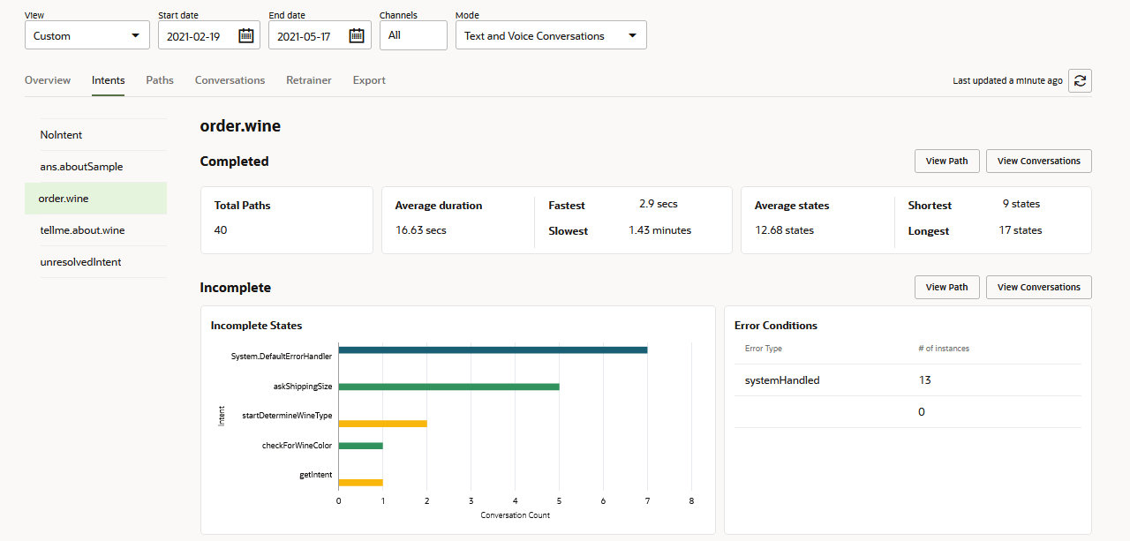Select the ans.aboutSample intent

tap(81, 167)
